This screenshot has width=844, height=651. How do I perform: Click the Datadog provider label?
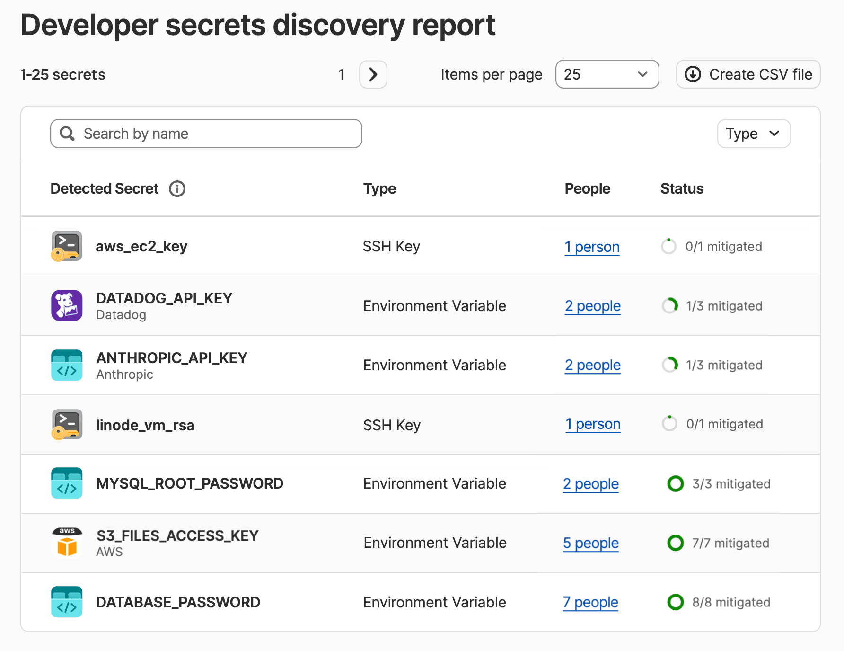click(x=121, y=315)
